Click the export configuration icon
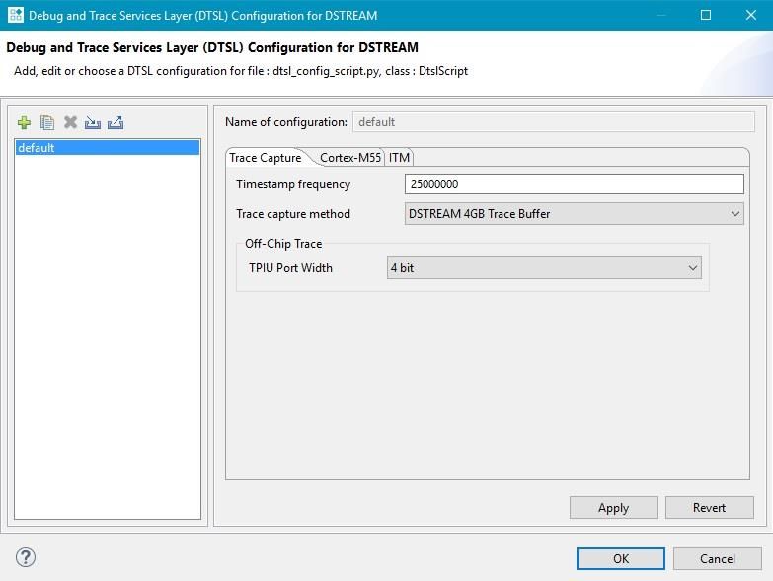The width and height of the screenshot is (773, 581). [x=116, y=122]
